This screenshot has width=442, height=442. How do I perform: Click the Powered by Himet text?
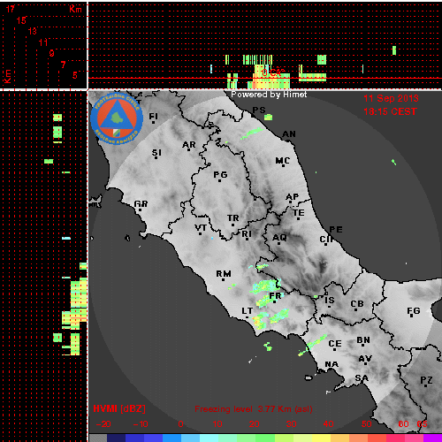pyautogui.click(x=269, y=95)
